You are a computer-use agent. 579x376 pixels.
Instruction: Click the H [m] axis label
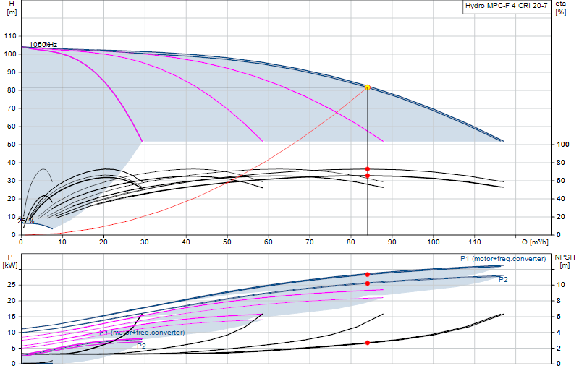coord(12,8)
